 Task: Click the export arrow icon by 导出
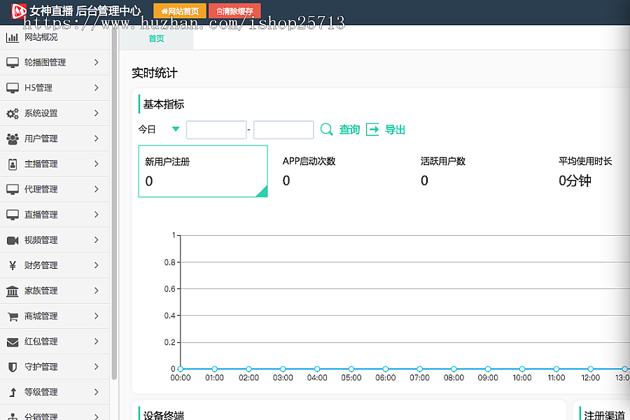click(372, 129)
